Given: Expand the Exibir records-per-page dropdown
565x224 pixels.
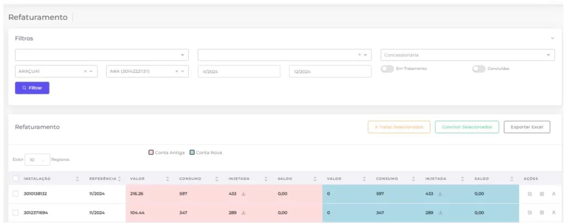Looking at the screenshot, I should click(37, 160).
